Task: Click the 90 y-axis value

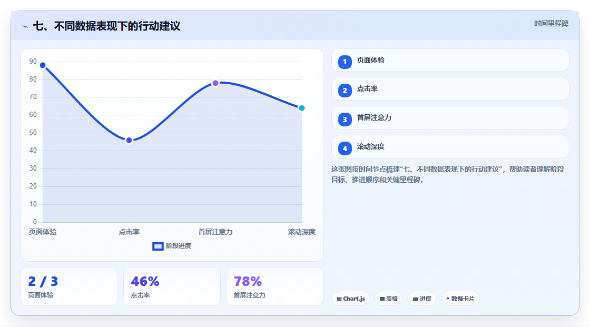Action: (33, 61)
